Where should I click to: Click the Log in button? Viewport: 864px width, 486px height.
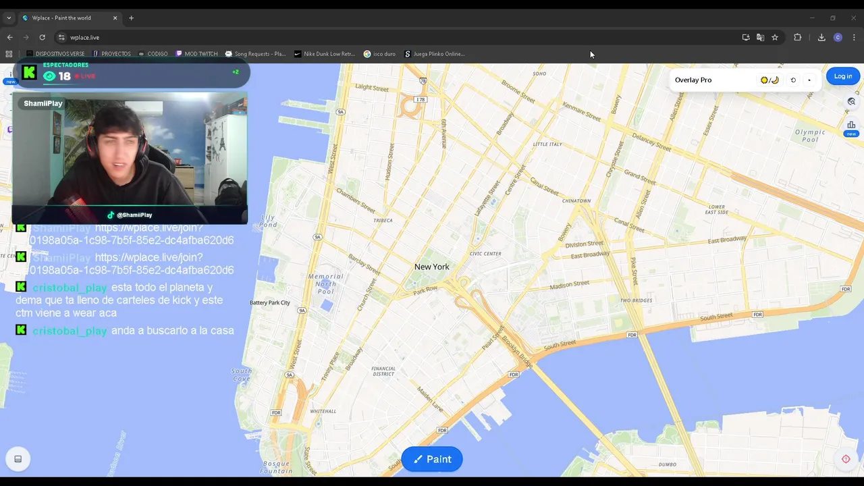[x=843, y=76]
